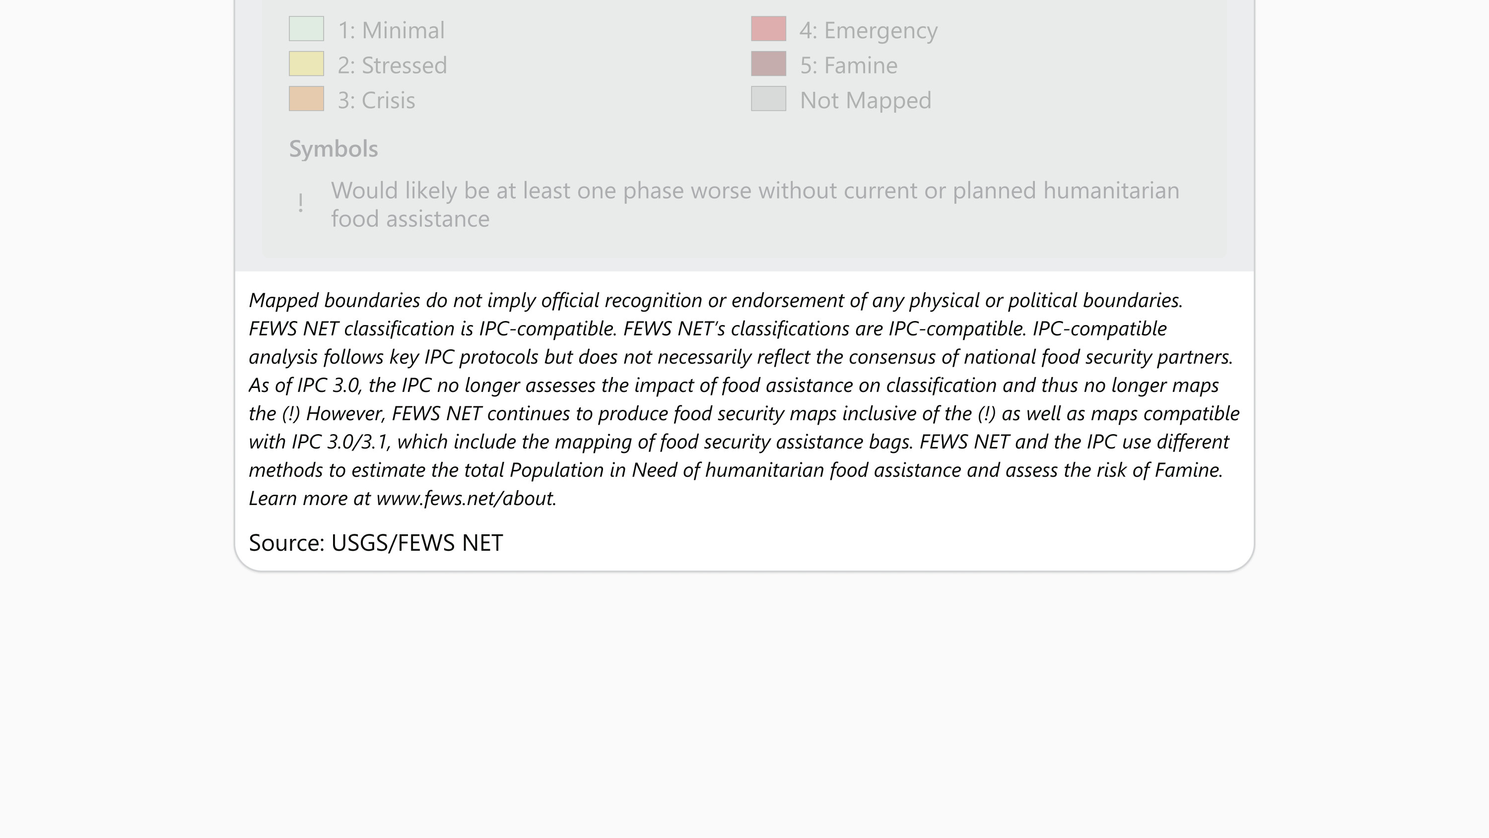Select the 'Not Mapped' legend label

865,101
